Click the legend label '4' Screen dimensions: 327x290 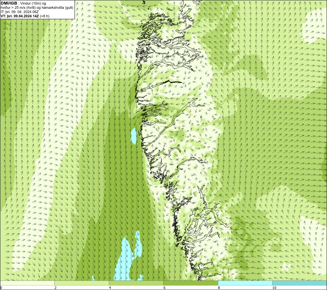(110, 288)
